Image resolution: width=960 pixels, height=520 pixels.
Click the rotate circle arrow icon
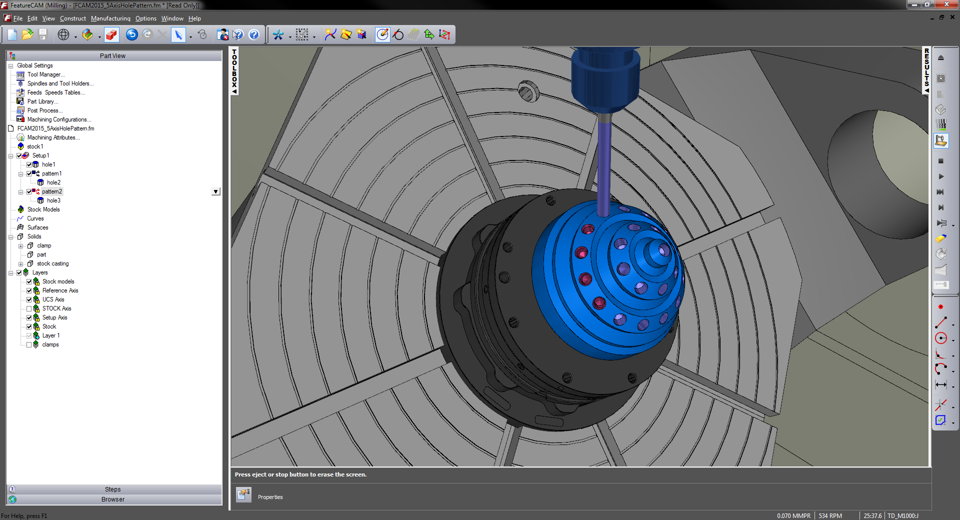point(398,34)
